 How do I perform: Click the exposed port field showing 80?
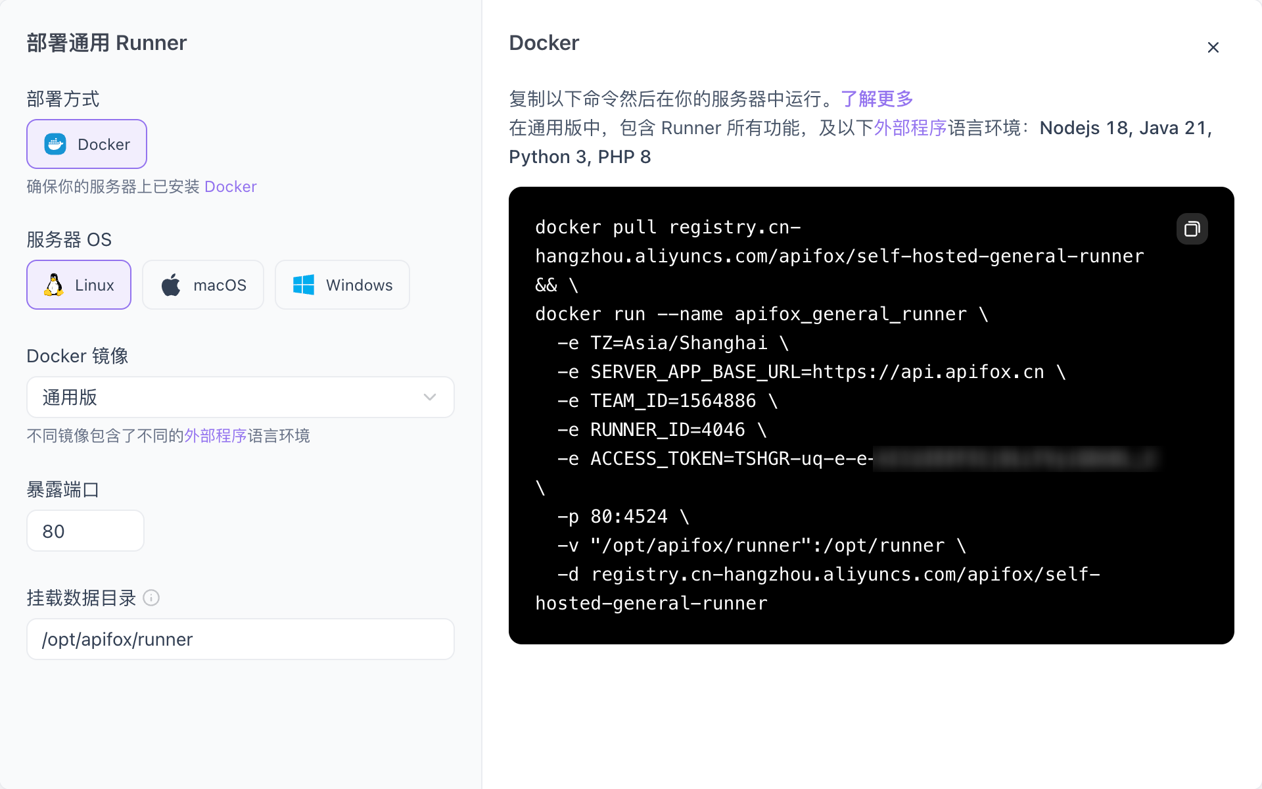[x=85, y=531]
